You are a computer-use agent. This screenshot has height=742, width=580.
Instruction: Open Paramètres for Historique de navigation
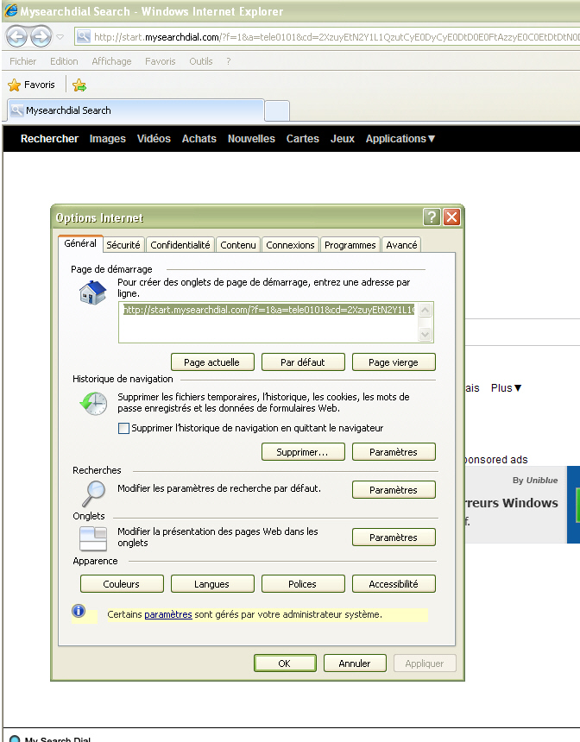click(394, 452)
